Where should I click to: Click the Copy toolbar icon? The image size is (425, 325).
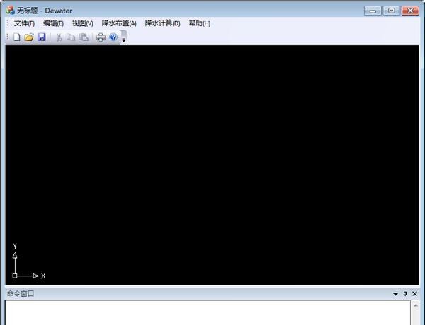(71, 37)
